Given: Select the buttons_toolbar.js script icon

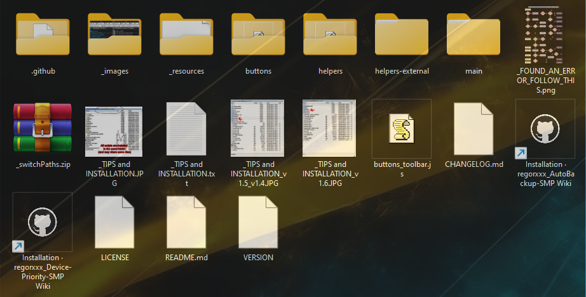Looking at the screenshot, I should pyautogui.click(x=402, y=129).
